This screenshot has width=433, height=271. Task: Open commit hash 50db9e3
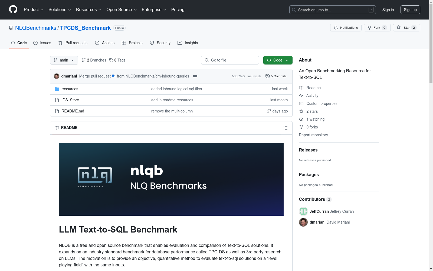tap(238, 76)
